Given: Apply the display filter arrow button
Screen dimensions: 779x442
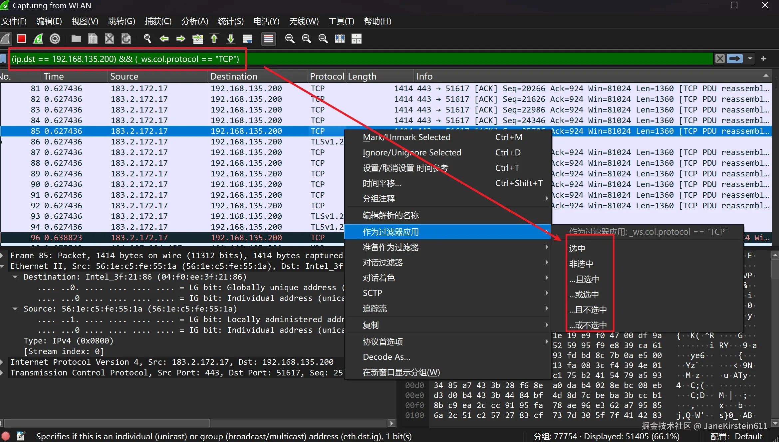Looking at the screenshot, I should [x=735, y=59].
